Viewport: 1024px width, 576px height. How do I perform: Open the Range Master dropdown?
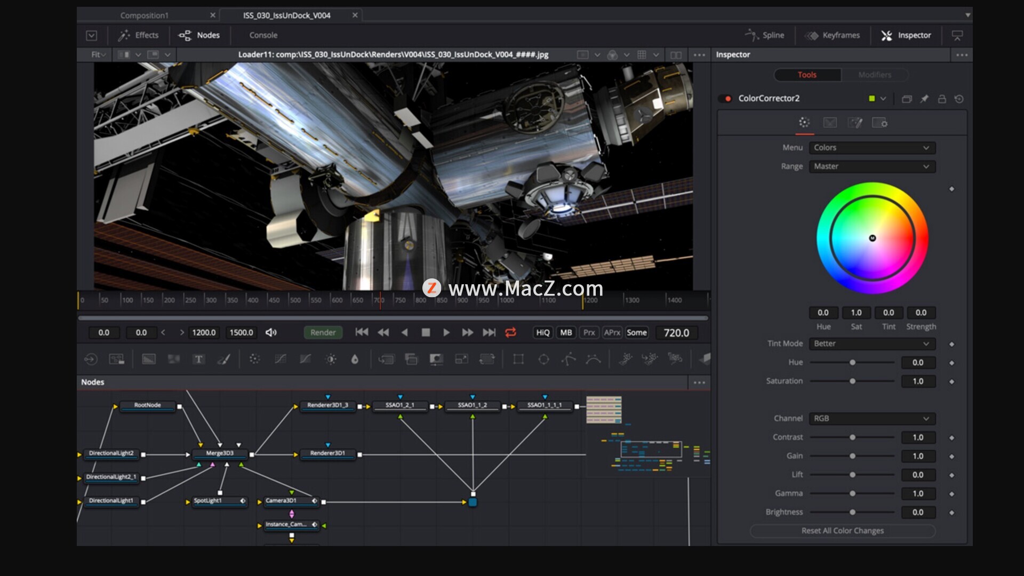871,166
